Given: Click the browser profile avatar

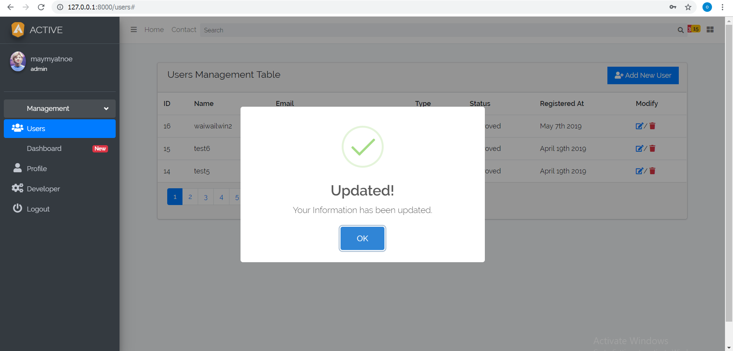Looking at the screenshot, I should pyautogui.click(x=707, y=7).
